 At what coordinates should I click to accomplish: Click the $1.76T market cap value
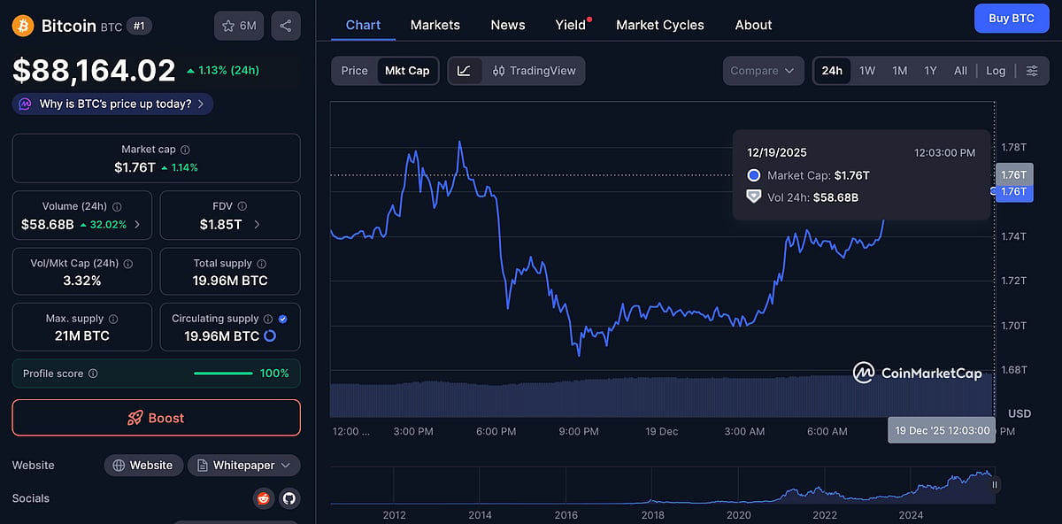(x=135, y=167)
